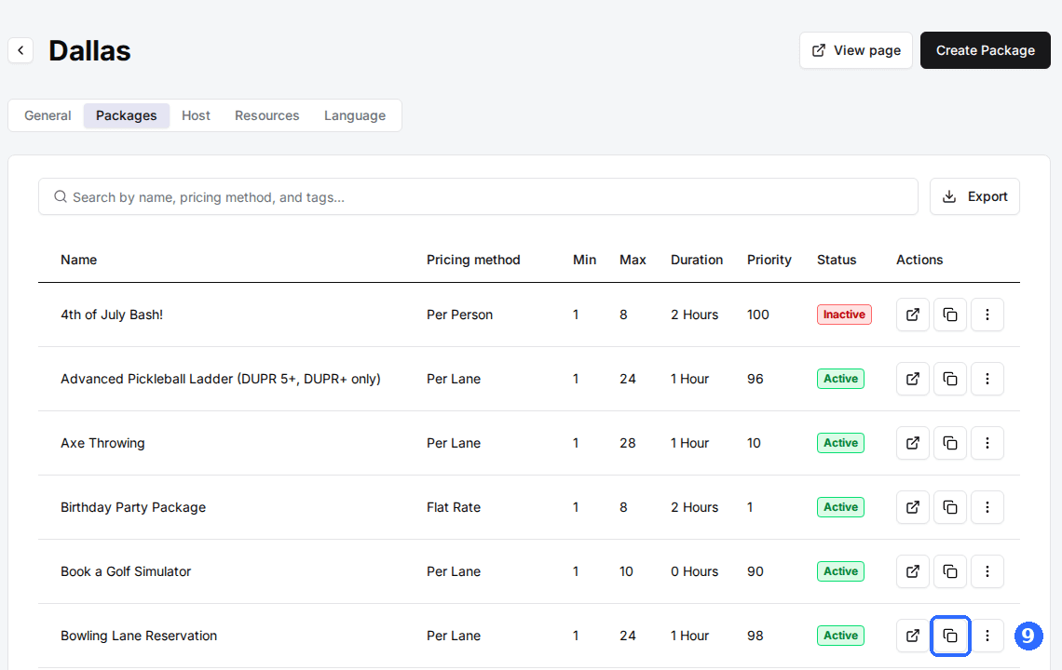This screenshot has width=1062, height=670.
Task: Switch to the General tab
Action: [48, 115]
